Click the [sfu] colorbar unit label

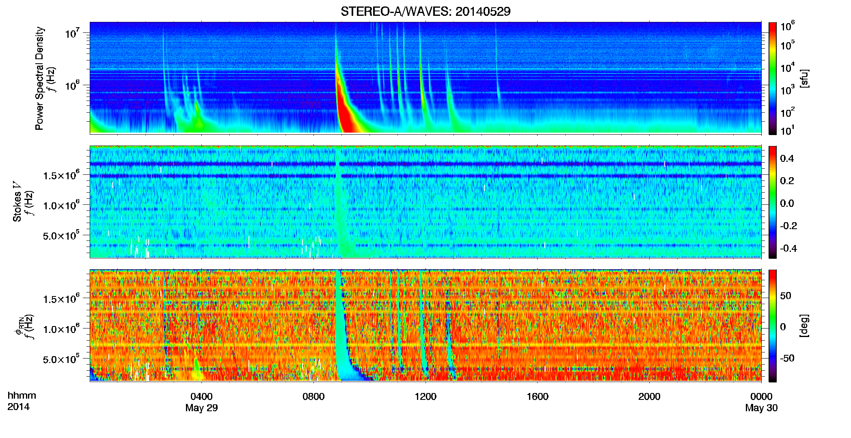[804, 78]
